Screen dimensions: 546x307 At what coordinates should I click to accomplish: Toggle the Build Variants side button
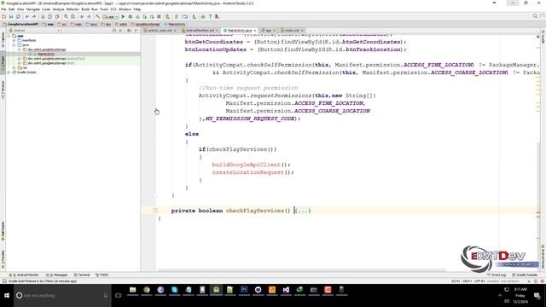click(x=3, y=231)
